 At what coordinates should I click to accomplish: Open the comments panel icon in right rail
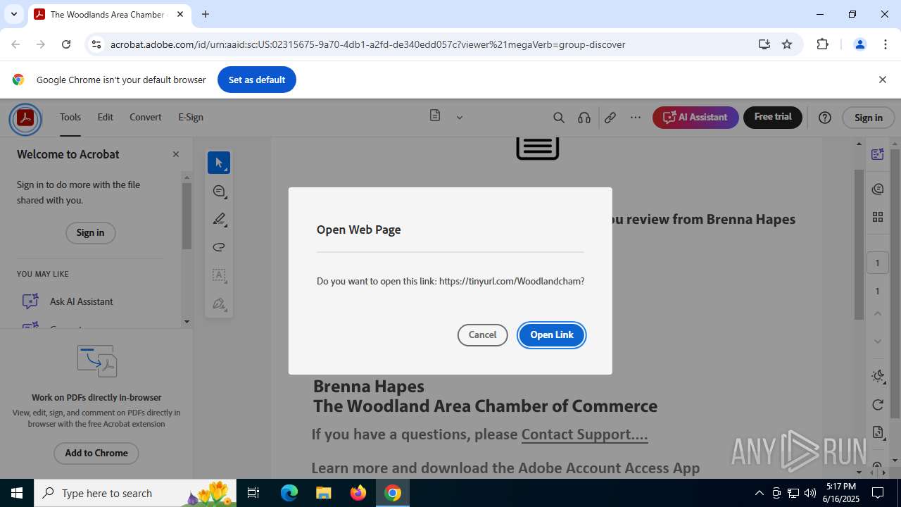[x=877, y=189]
